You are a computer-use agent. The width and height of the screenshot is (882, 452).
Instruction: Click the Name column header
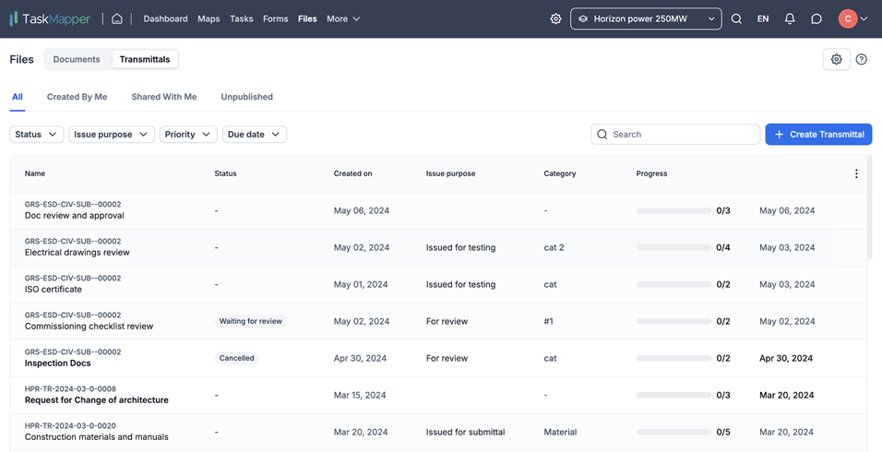click(x=35, y=173)
